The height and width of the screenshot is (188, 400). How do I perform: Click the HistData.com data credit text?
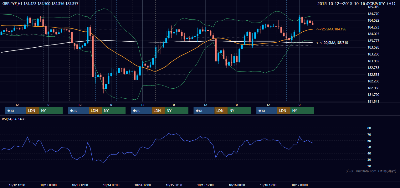click(371, 171)
